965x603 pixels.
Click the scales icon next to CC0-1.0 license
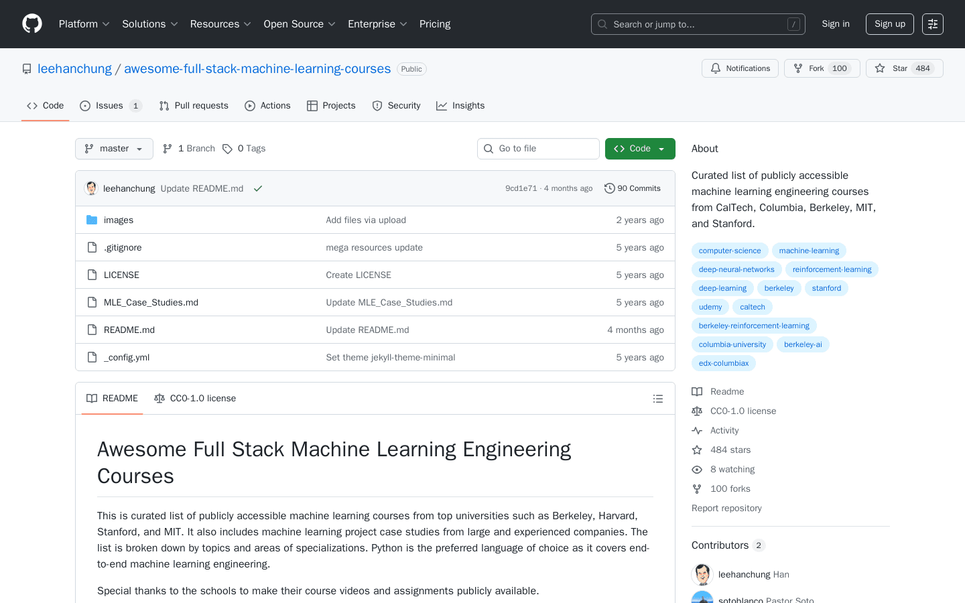pyautogui.click(x=159, y=398)
